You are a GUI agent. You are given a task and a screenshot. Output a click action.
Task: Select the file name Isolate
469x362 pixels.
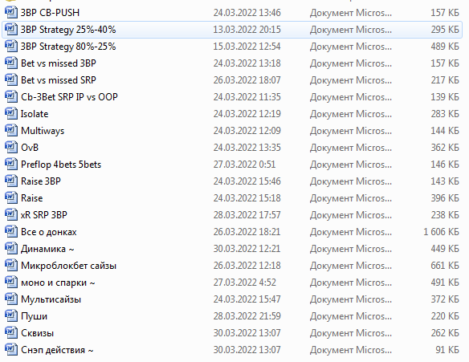tap(35, 114)
